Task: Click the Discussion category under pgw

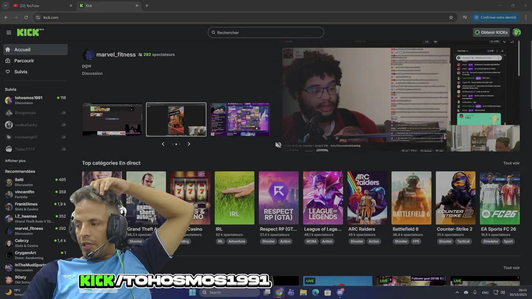Action: pos(92,74)
